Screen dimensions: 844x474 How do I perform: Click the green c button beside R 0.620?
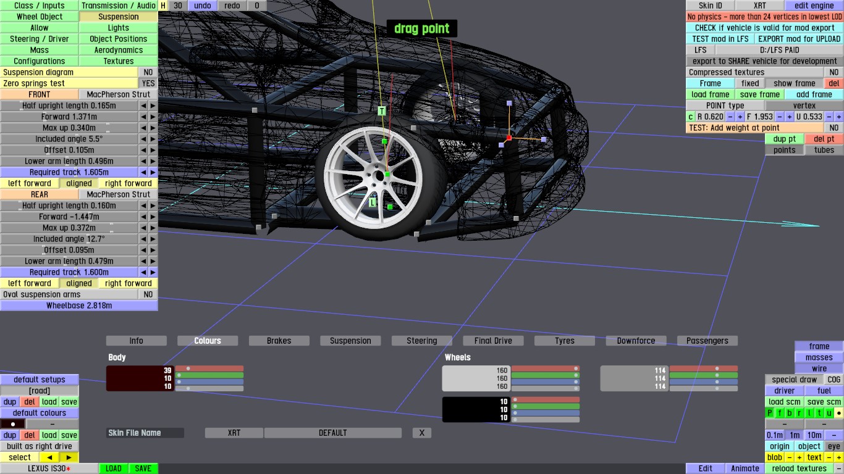[691, 117]
